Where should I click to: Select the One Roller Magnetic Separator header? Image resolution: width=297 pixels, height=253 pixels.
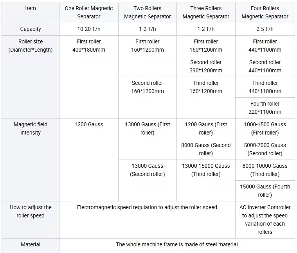coord(89,13)
